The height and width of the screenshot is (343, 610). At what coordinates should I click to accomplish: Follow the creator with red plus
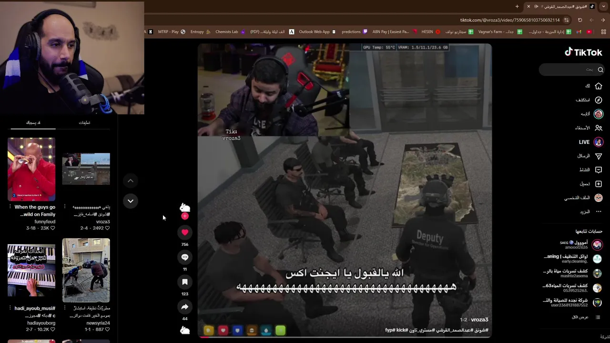[185, 216]
